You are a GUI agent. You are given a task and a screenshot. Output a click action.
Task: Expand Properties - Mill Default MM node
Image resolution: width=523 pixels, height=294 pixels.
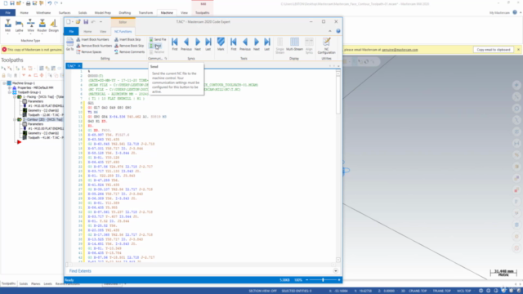(x=9, y=87)
